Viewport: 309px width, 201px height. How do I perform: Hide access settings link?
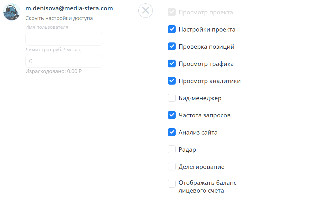tap(59, 18)
